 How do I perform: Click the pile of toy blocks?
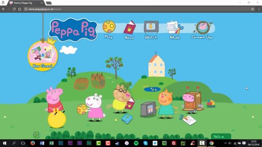click(x=211, y=103)
